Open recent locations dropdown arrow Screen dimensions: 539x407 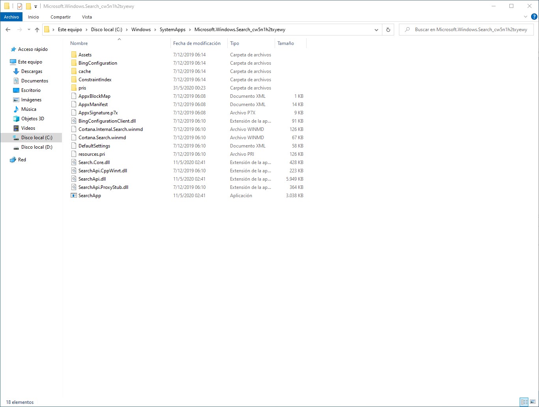(x=29, y=30)
